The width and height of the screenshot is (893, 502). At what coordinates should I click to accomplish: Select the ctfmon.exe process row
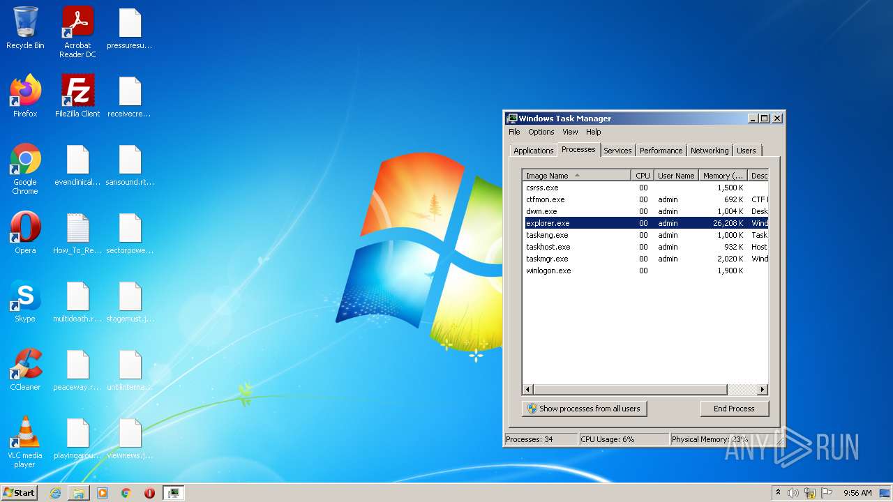(646, 199)
